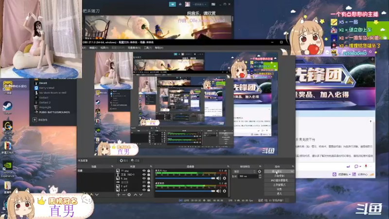389x219 pixels.
Task: Mute the 桌面音频 speaker icon
Action: point(218,191)
